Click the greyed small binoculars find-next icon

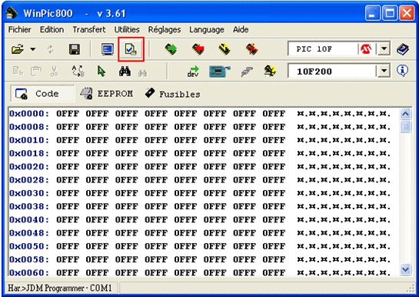(142, 73)
